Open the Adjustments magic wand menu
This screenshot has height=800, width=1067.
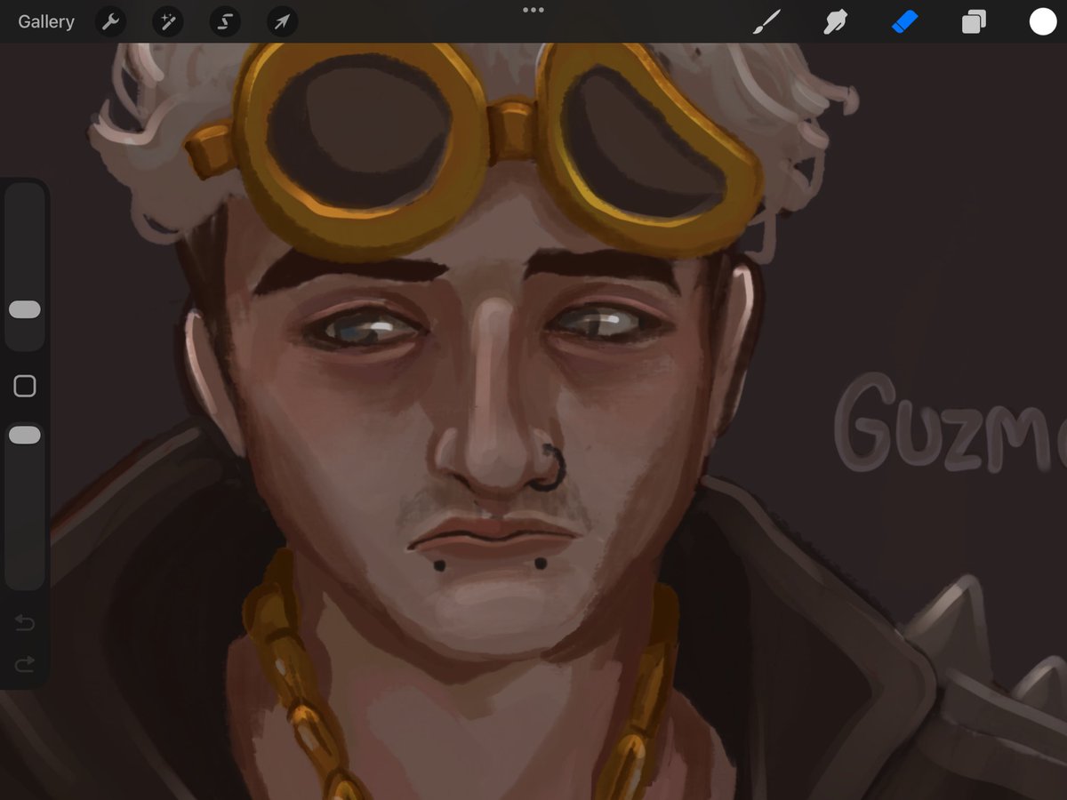(x=167, y=21)
